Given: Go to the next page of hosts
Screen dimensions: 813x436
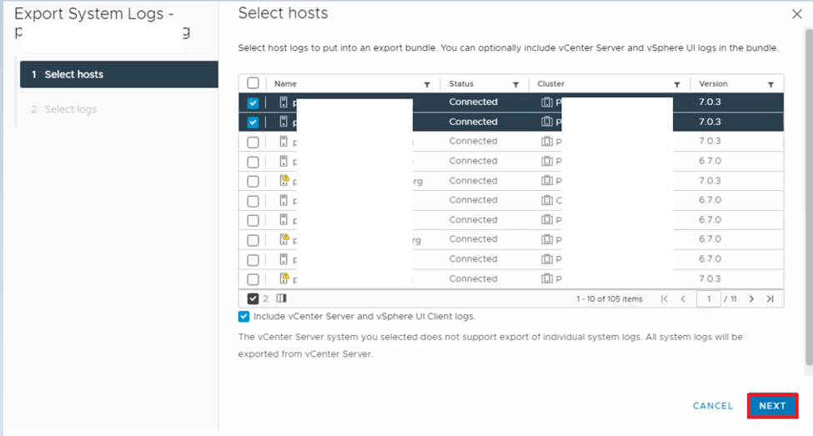Looking at the screenshot, I should tap(751, 298).
